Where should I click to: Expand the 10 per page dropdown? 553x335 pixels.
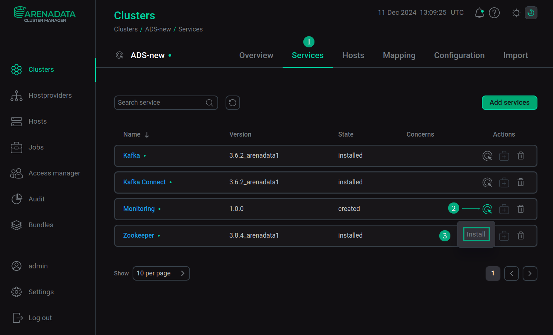pos(161,273)
